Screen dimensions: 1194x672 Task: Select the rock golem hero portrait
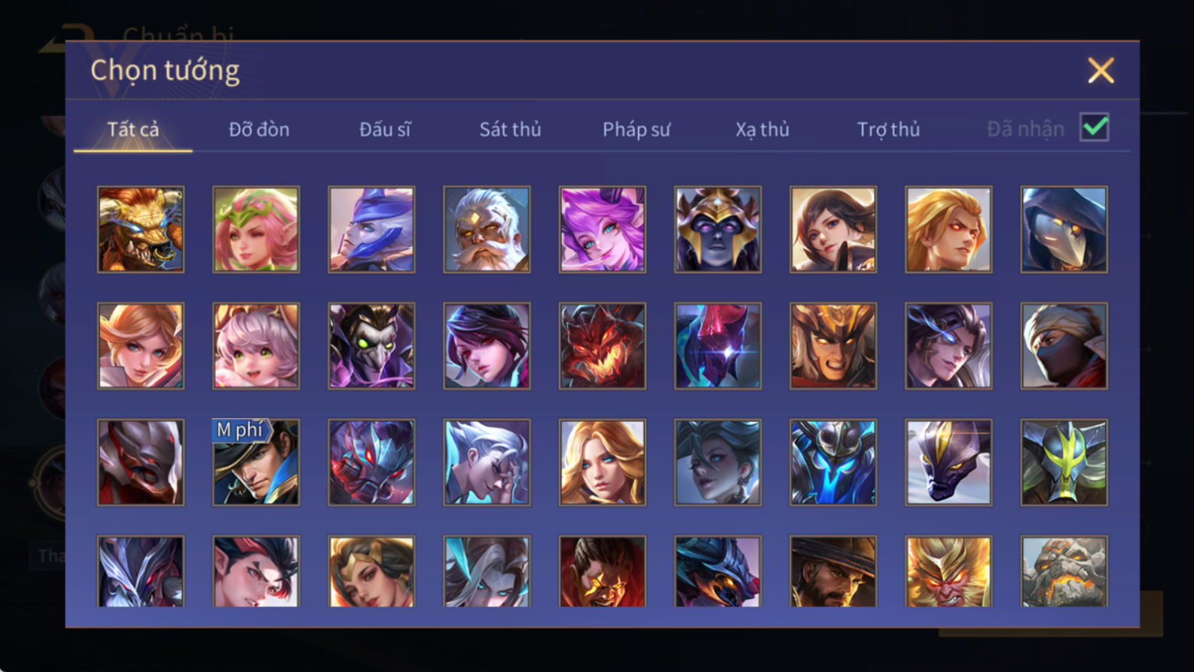pos(1064,572)
